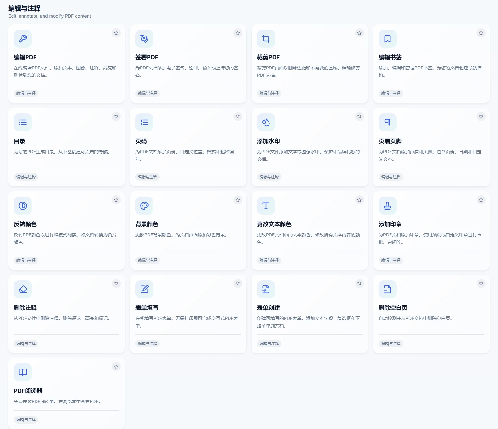Favorite the 编辑PDF tool with star
This screenshot has width=498, height=429.
116,33
